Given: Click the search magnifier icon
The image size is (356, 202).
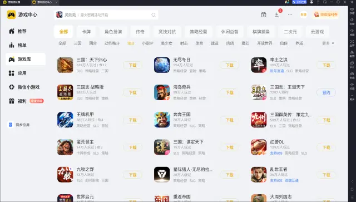Looking at the screenshot, I should [154, 15].
